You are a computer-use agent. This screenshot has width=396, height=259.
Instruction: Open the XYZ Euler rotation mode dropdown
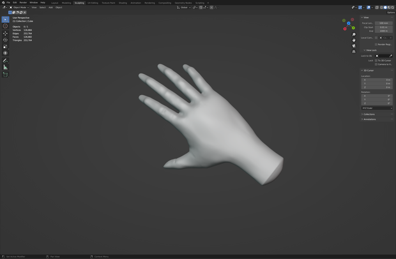377,108
